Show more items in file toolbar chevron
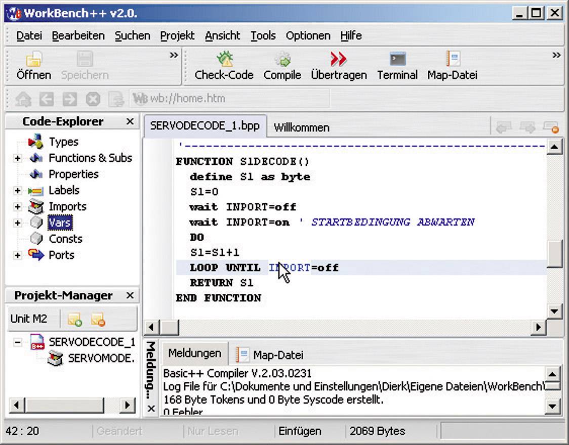The image size is (569, 445). (174, 55)
